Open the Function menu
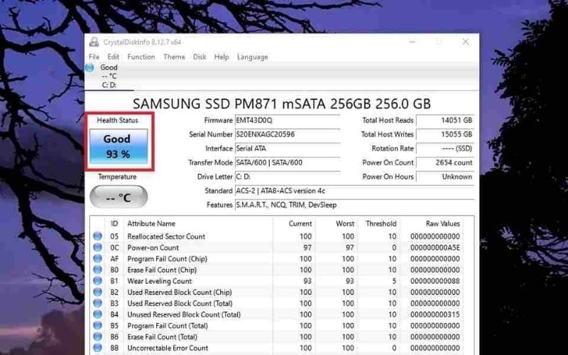This screenshot has height=355, width=568. (141, 57)
